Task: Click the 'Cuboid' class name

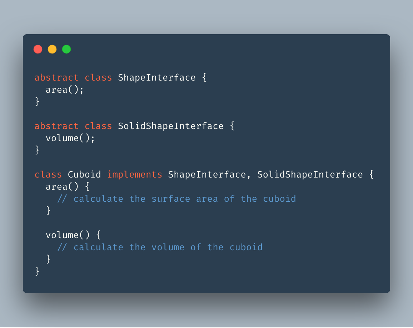Action: [x=84, y=175]
